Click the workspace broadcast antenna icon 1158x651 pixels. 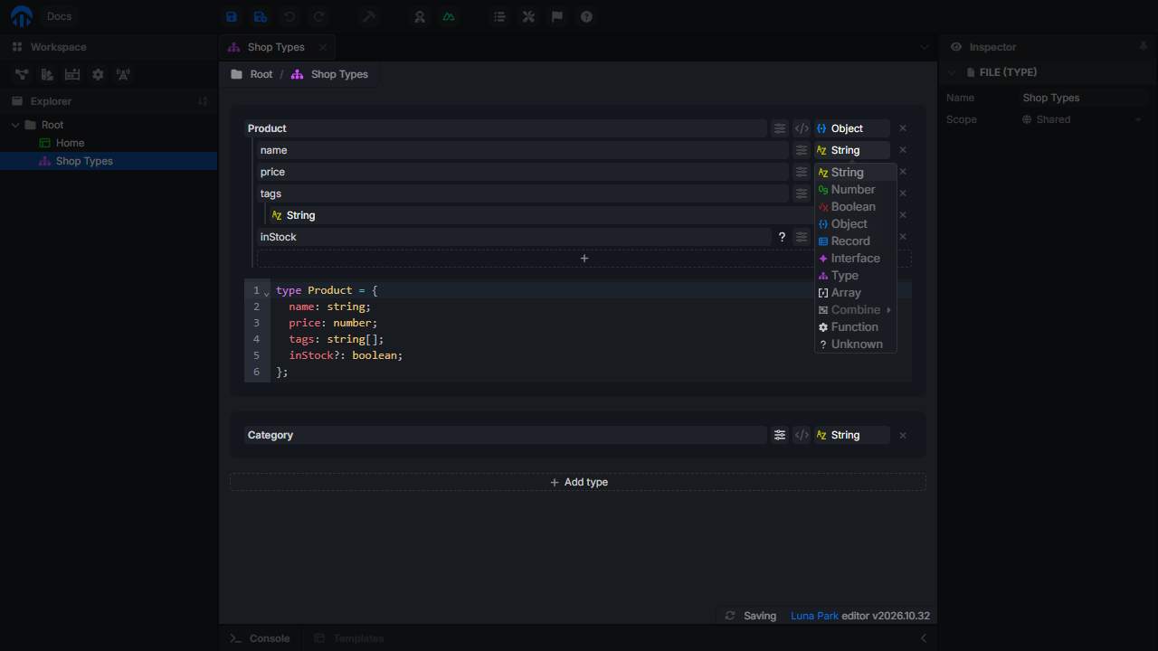[123, 74]
